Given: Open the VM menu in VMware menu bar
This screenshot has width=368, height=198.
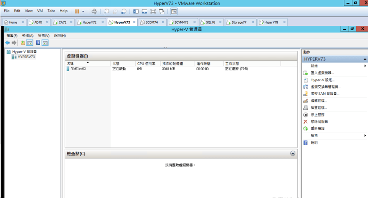Looking at the screenshot, I should [40, 10].
